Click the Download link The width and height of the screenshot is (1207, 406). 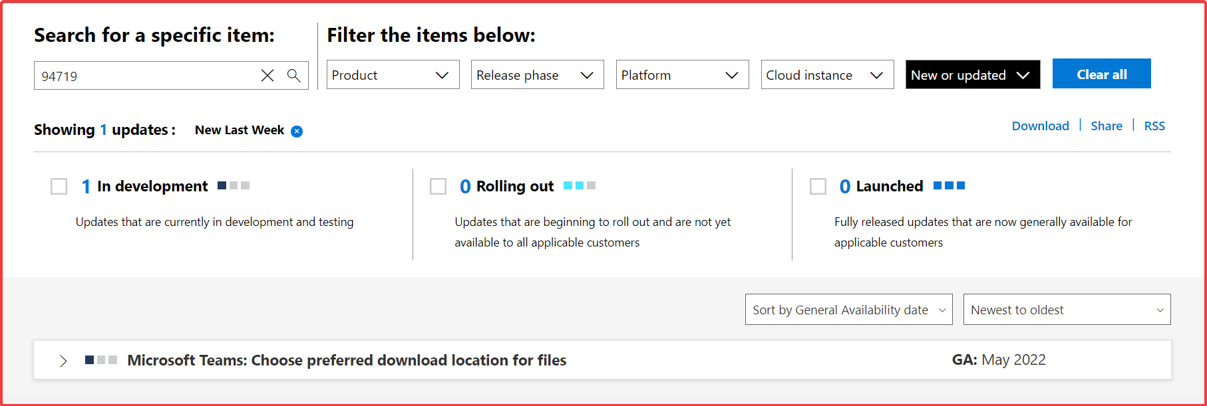pos(1040,126)
